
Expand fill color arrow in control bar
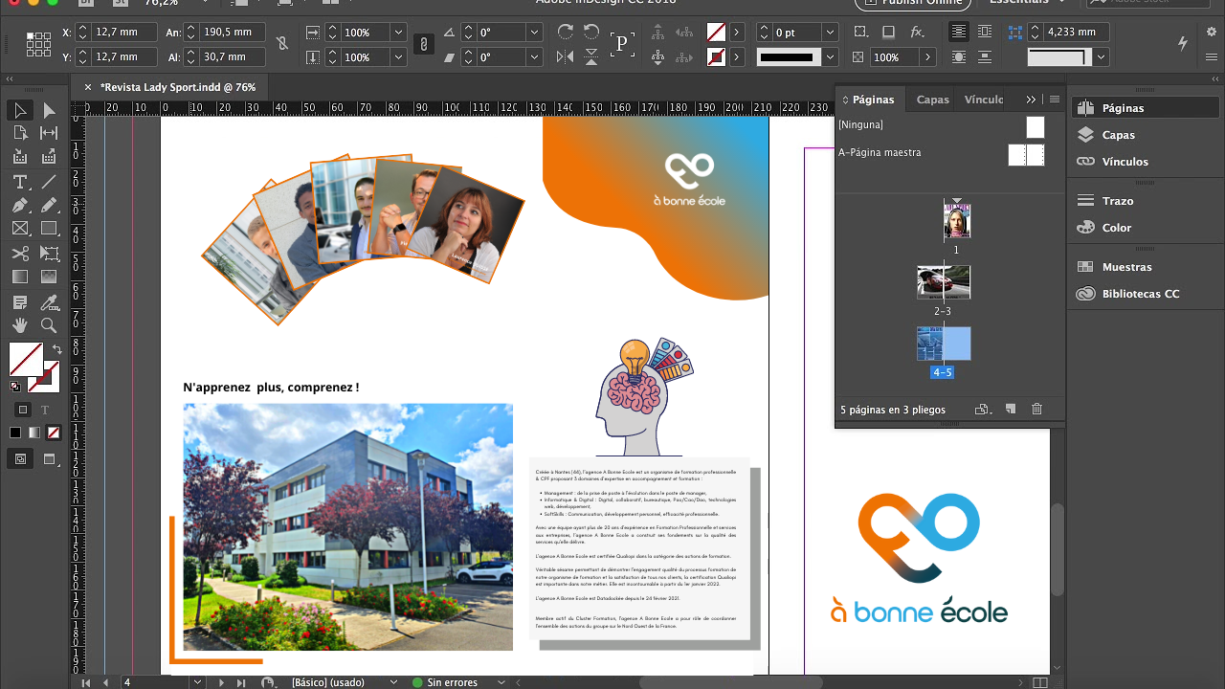tap(737, 33)
